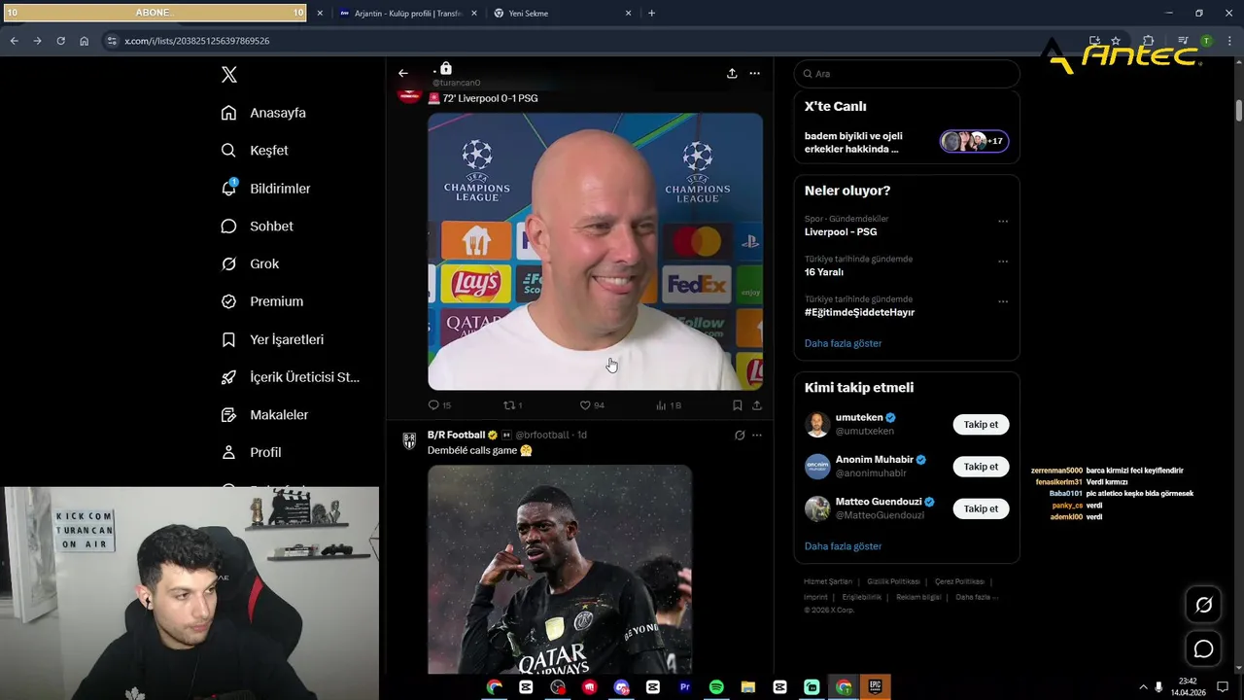Open more options for #EğitimdeŞiddeteHayır trend
Viewport: 1244px width, 700px height.
coord(1003,301)
